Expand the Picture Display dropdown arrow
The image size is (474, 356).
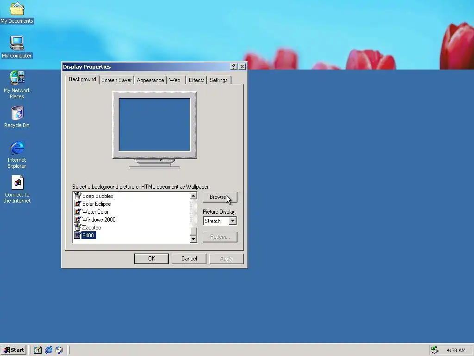tap(232, 221)
